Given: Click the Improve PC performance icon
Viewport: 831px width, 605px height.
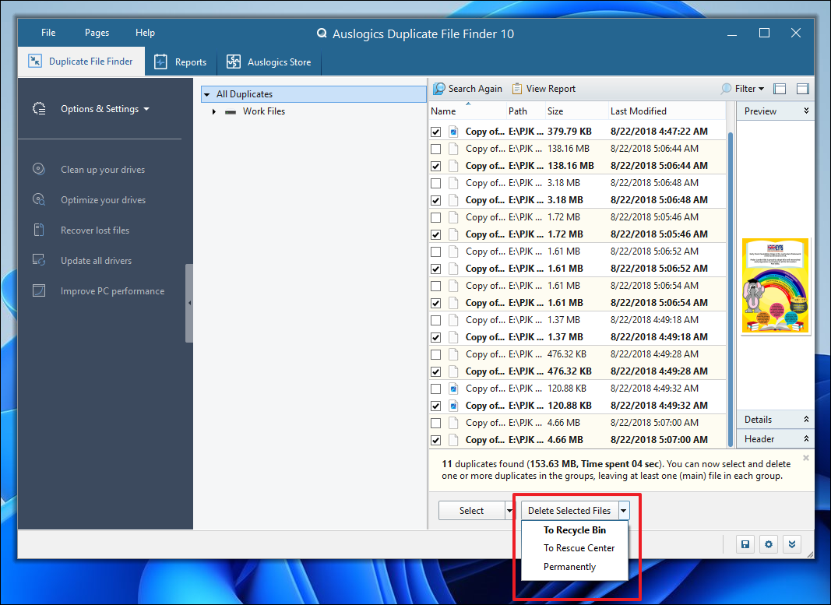Looking at the screenshot, I should pyautogui.click(x=39, y=290).
